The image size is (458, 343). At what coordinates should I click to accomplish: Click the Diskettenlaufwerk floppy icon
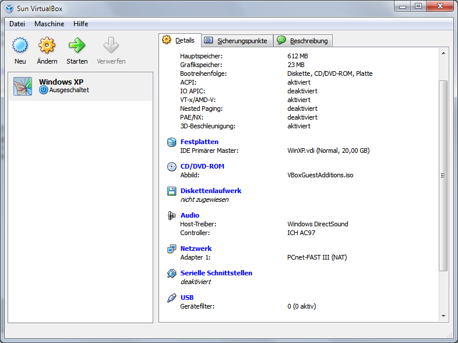[171, 191]
